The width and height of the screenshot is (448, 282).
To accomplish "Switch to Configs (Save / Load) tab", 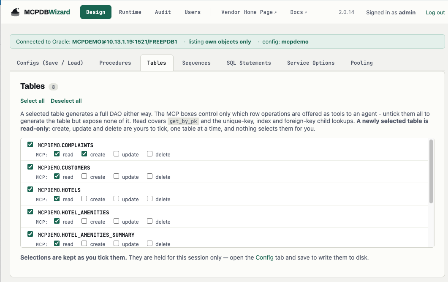I will click(50, 63).
